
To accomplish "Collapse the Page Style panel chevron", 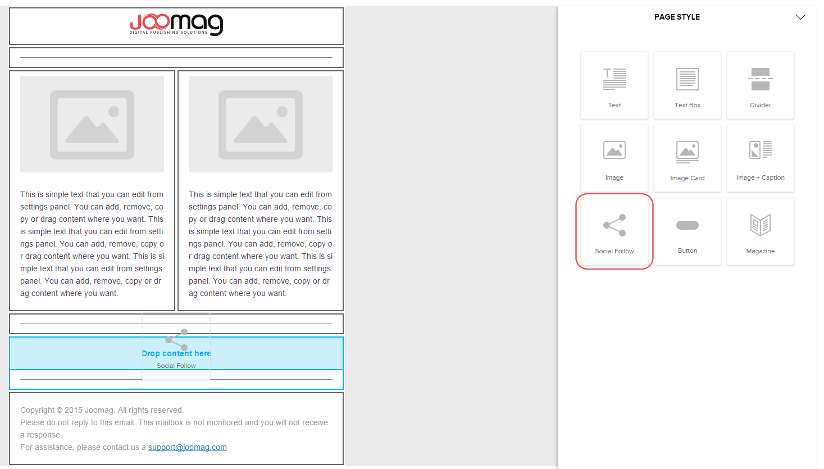I will point(800,17).
